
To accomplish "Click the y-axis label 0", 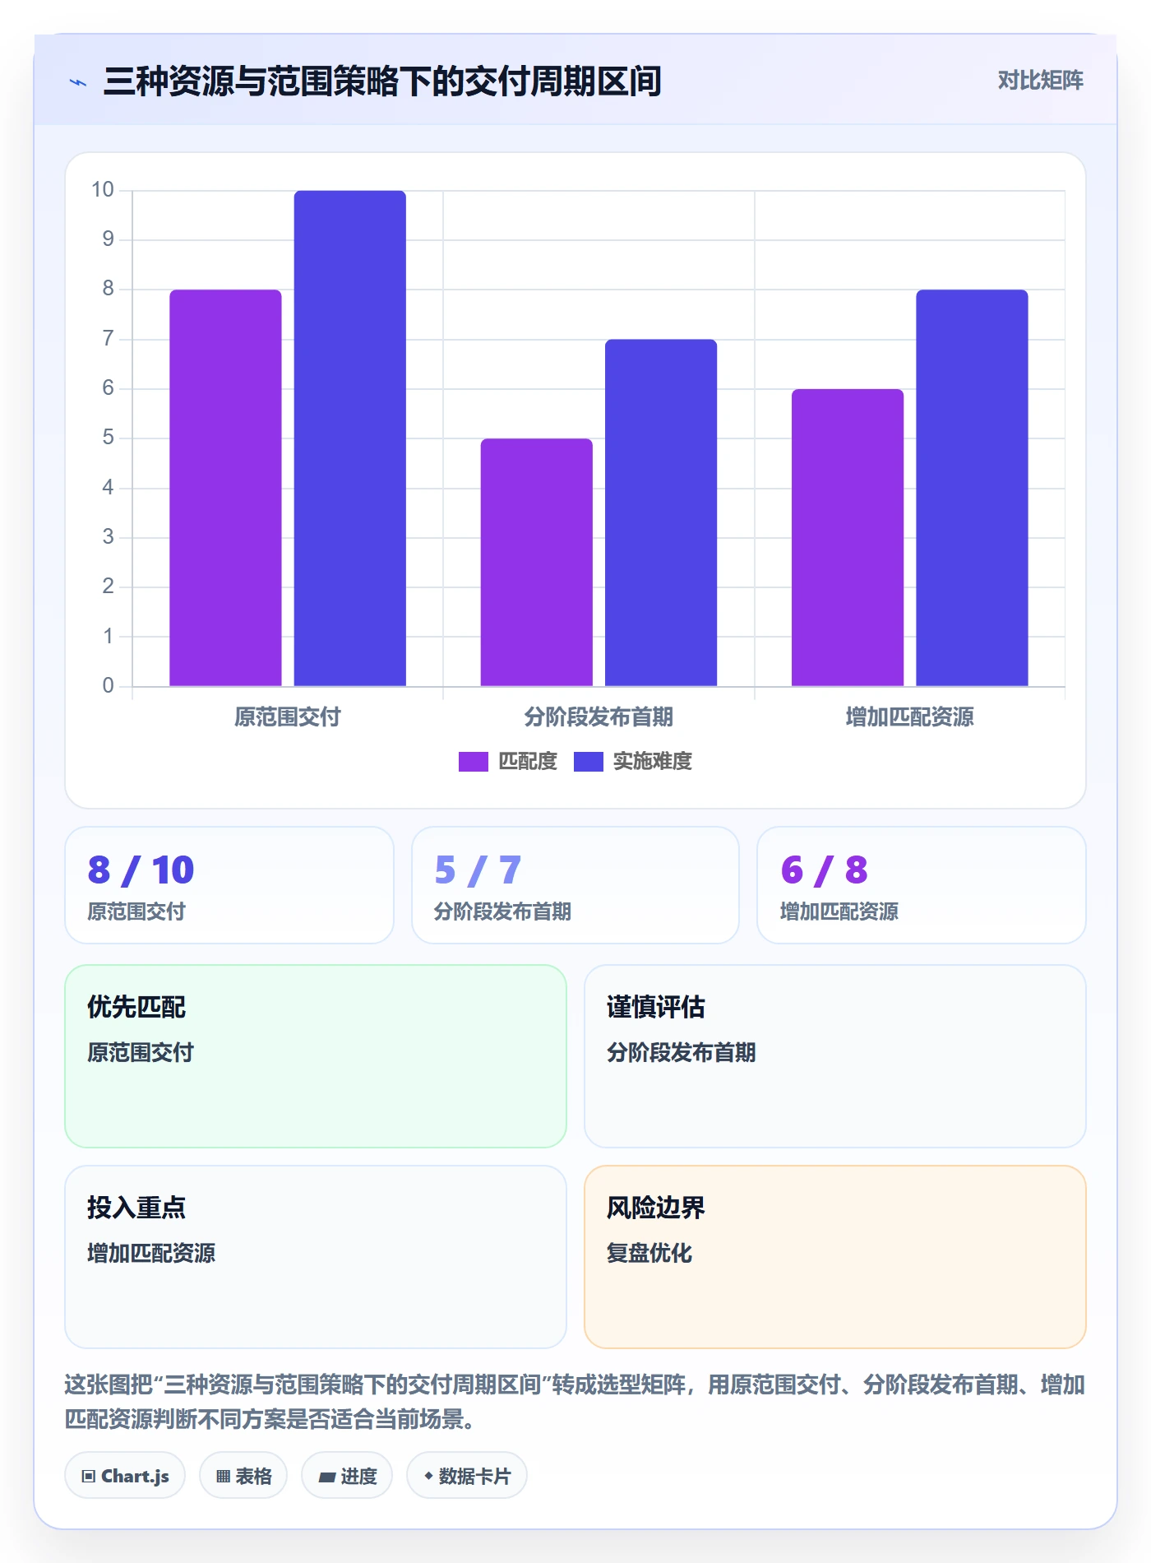I will pos(108,686).
